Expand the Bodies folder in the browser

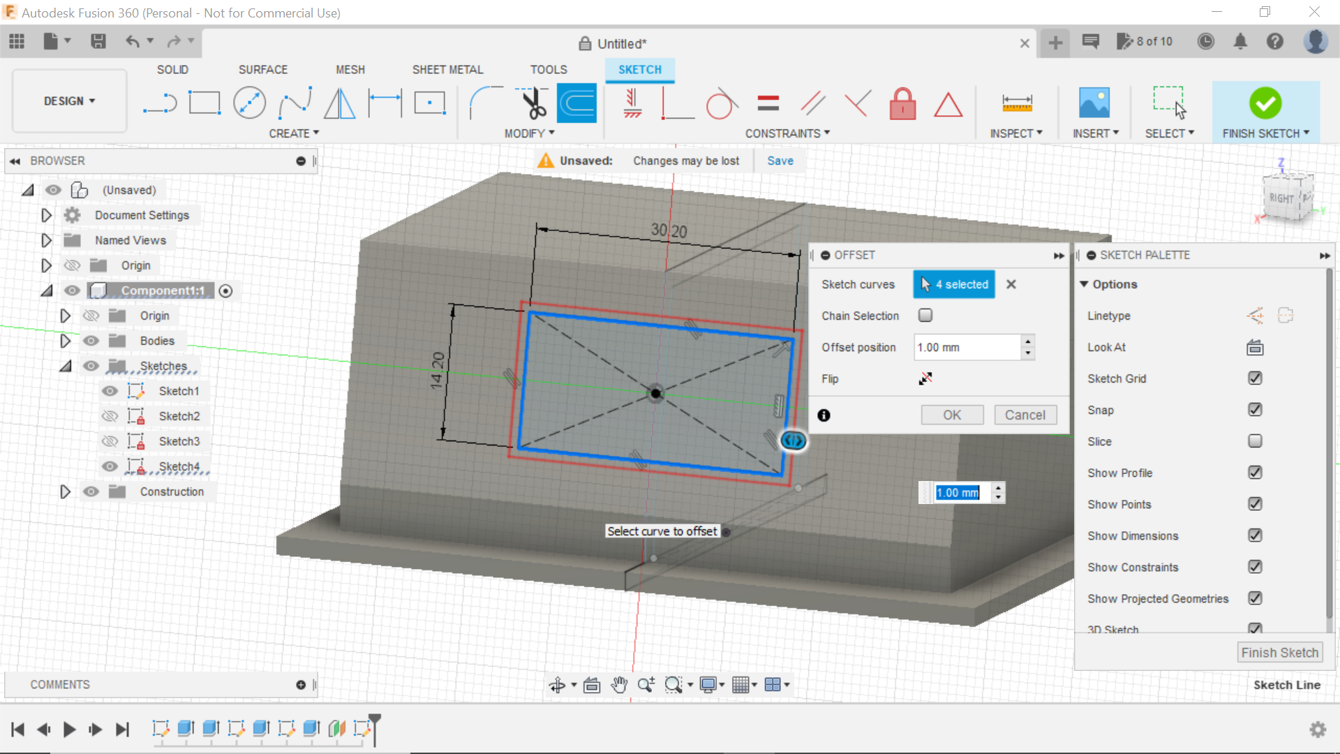coord(65,341)
